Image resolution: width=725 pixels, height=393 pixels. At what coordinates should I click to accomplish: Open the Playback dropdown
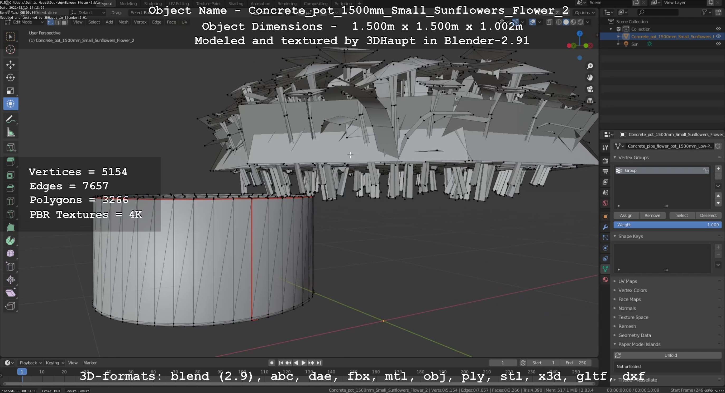pyautogui.click(x=30, y=363)
